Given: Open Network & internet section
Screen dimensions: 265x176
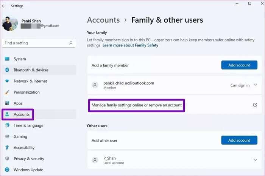Looking at the screenshot, I should pos(39,81).
